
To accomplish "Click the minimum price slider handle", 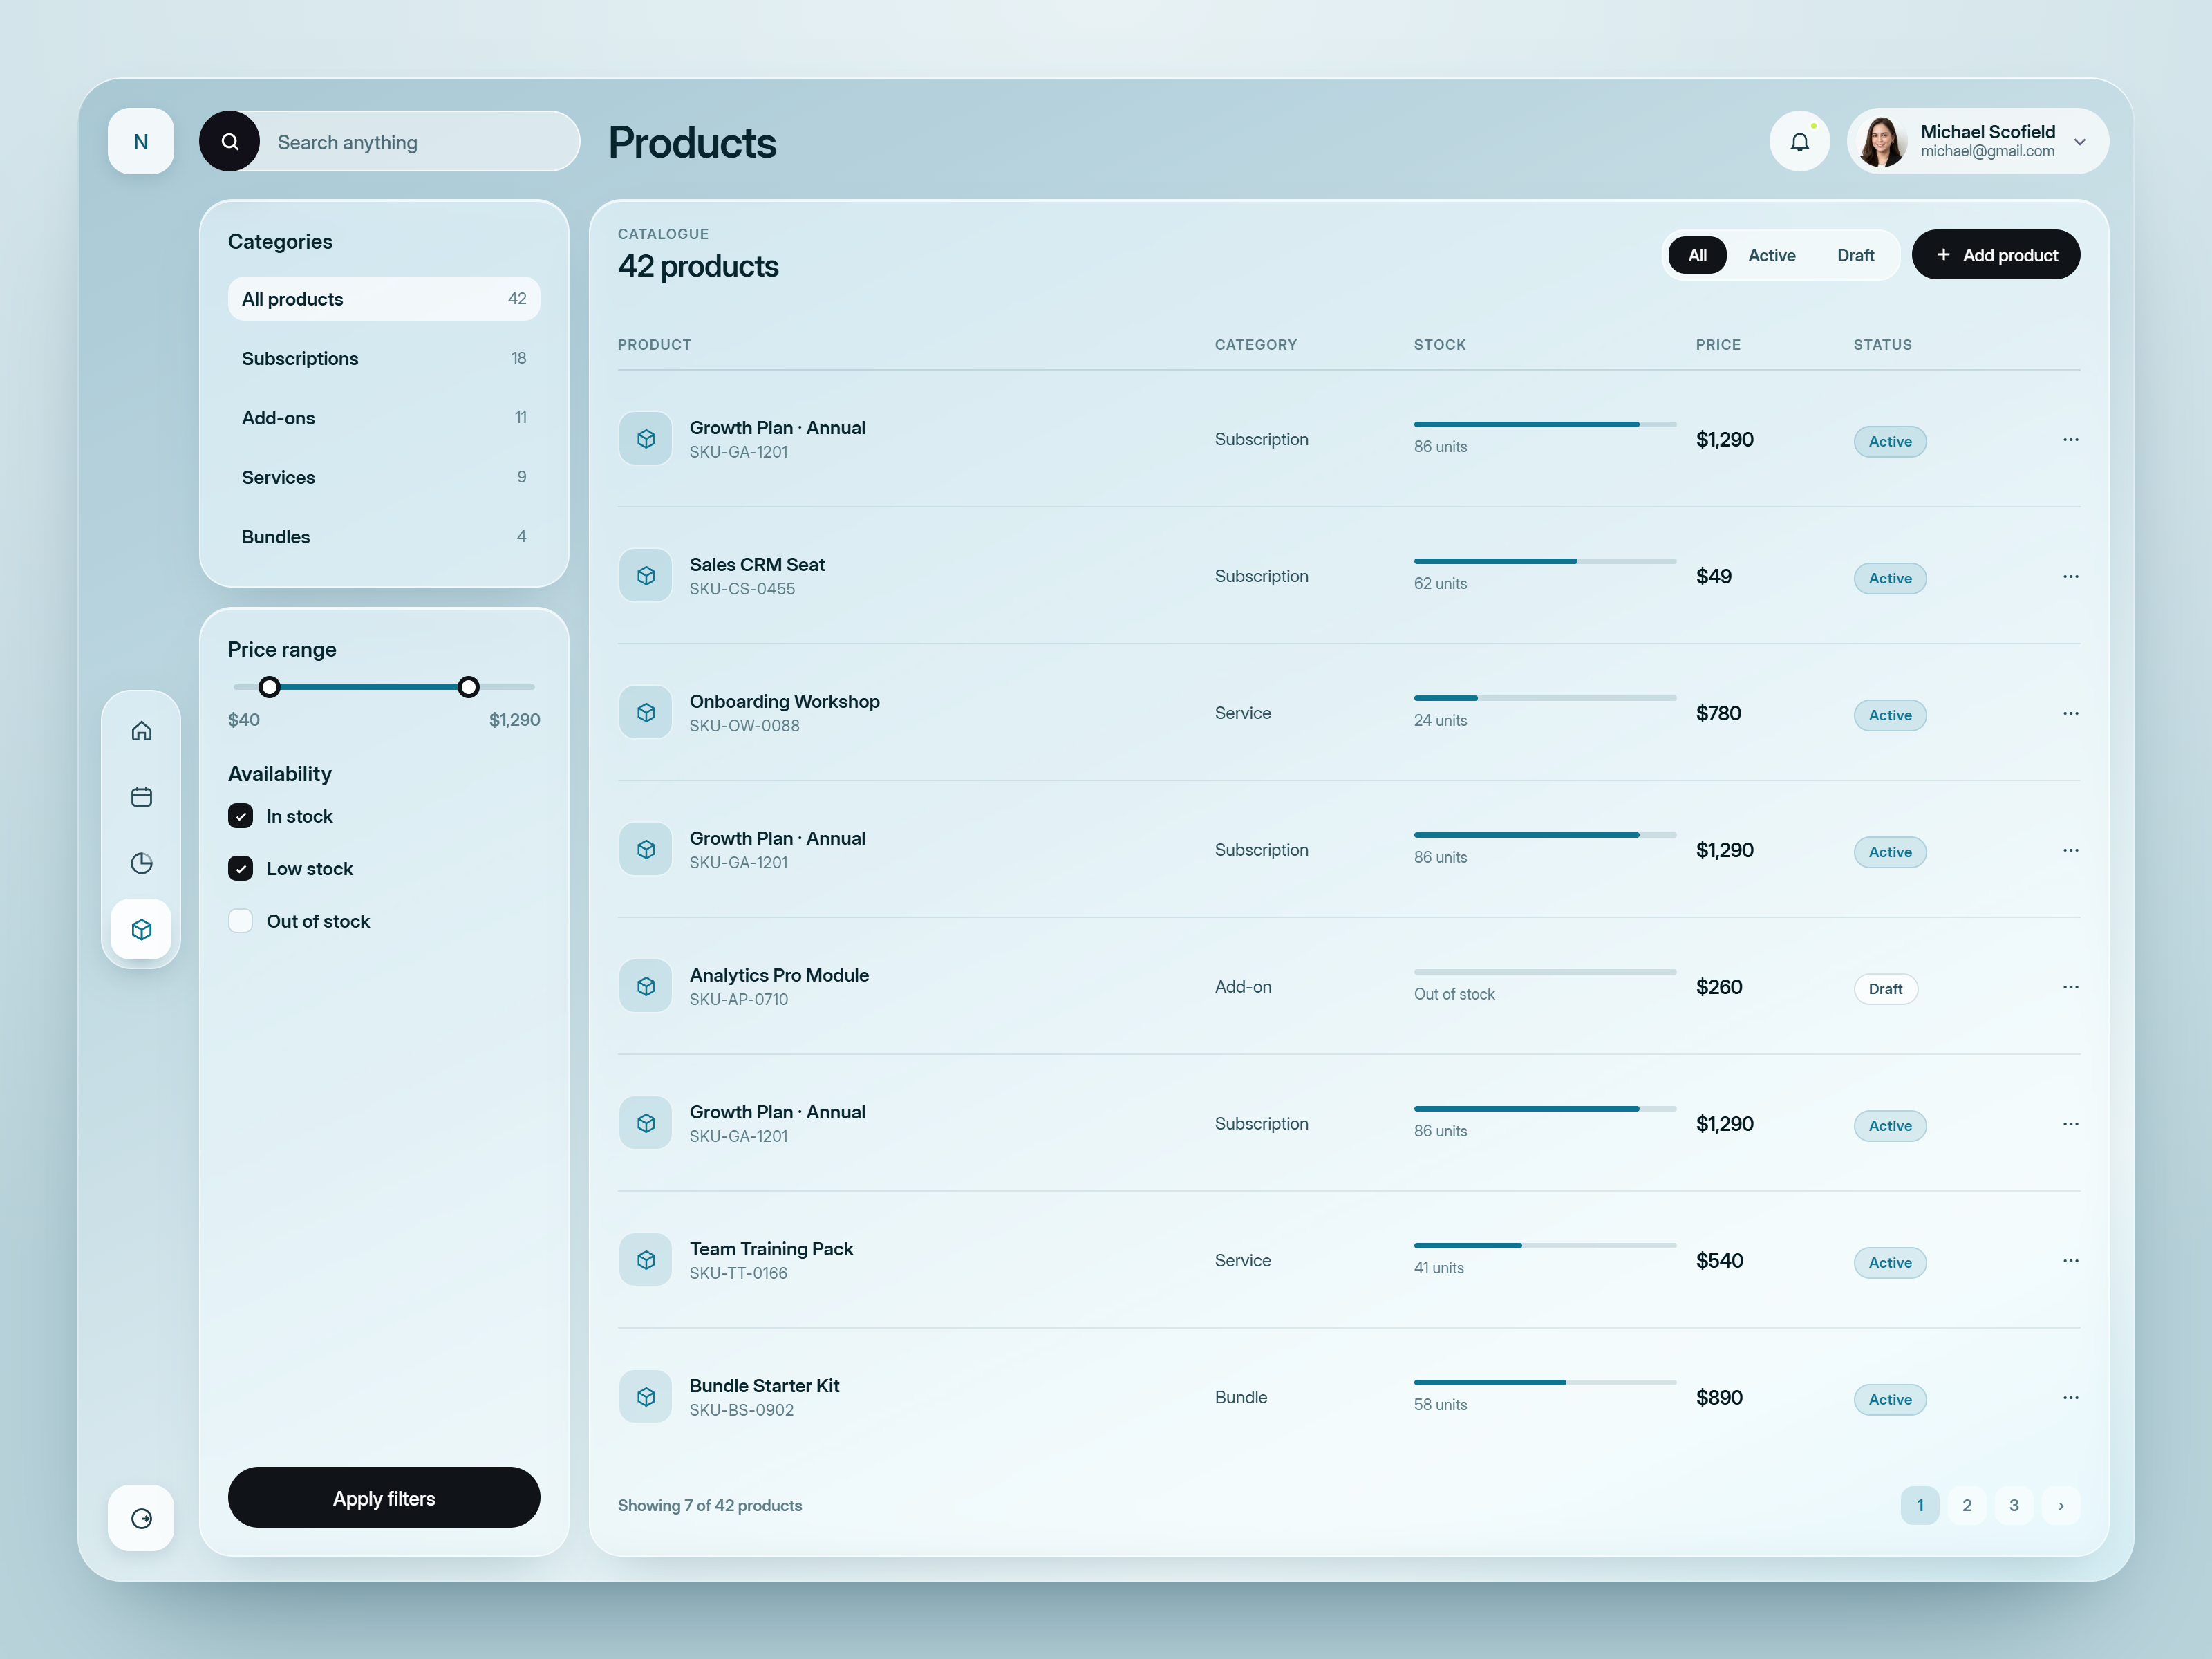I will click(269, 687).
